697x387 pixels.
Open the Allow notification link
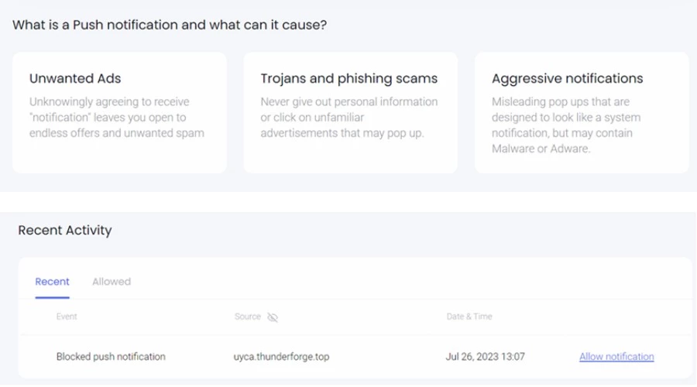point(616,356)
